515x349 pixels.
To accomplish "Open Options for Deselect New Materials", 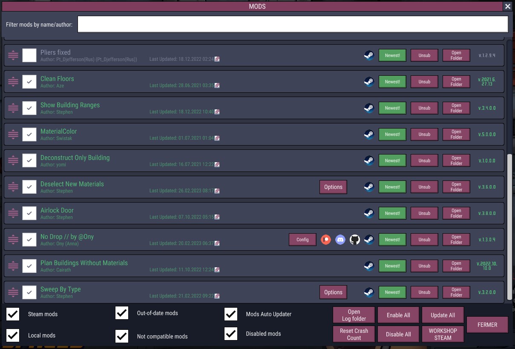I will point(333,187).
